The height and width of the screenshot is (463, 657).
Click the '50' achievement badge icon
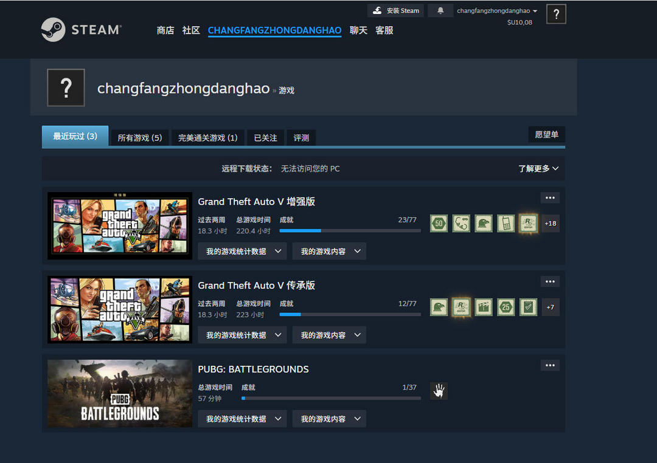pyautogui.click(x=439, y=224)
